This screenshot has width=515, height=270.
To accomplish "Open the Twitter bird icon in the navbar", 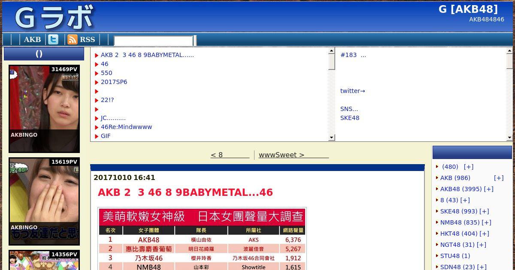I will point(53,39).
